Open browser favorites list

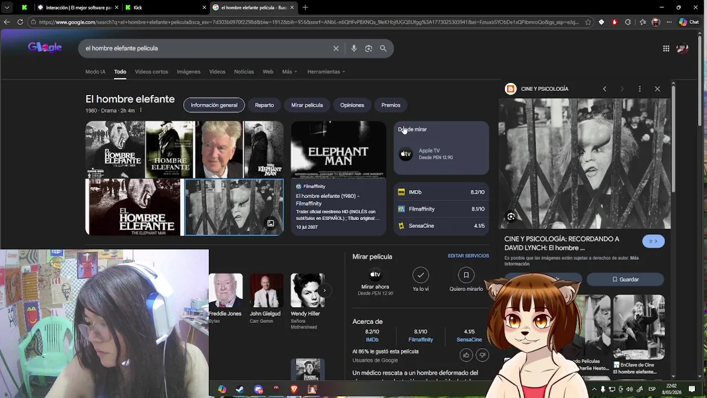[642, 22]
